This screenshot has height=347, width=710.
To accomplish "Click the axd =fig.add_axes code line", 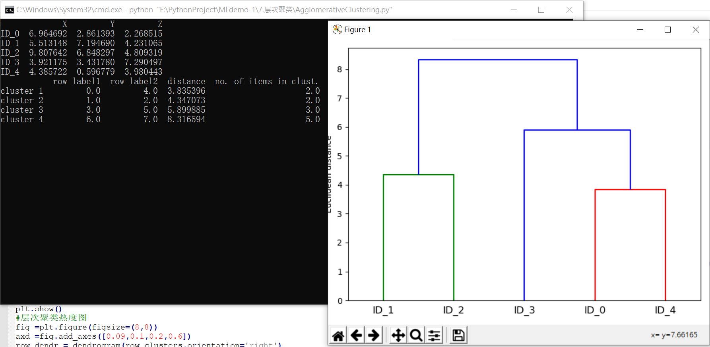I will pos(103,336).
